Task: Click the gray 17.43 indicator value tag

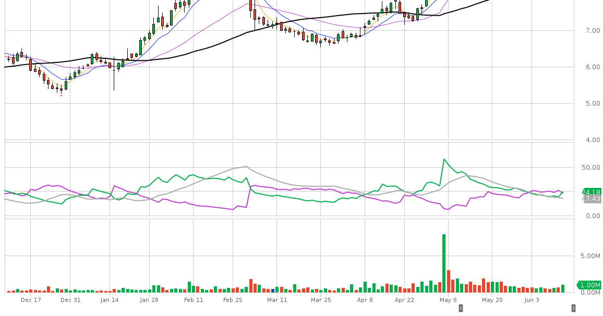Action: click(592, 198)
